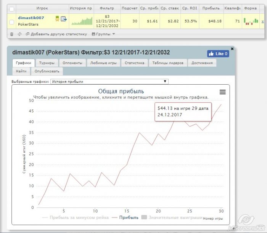Viewport: 267px width, 233px height.
Task: Click Добавить другую статистику
Action: (x=56, y=34)
